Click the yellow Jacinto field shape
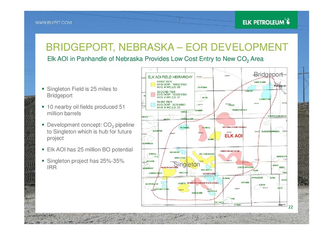This screenshot has width=333, height=235. [183, 188]
